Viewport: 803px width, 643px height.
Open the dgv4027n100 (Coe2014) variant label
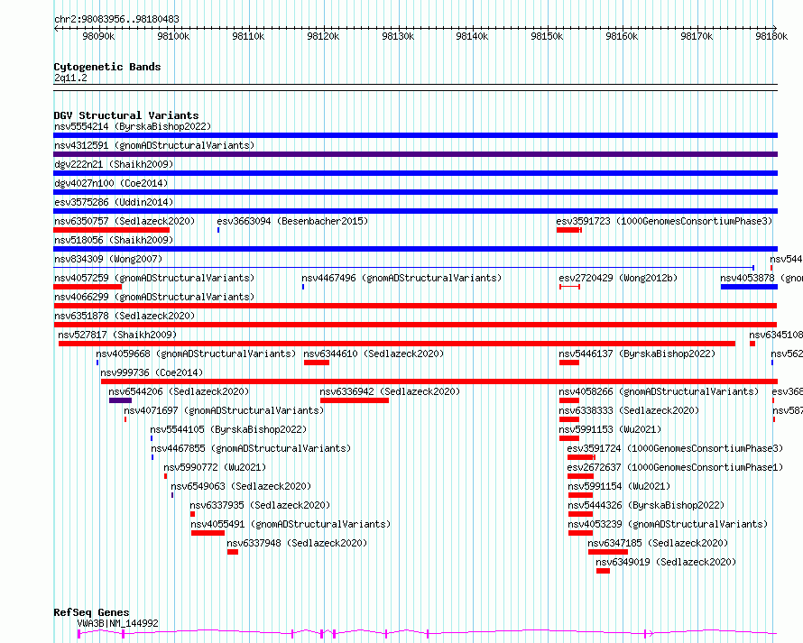tap(111, 183)
